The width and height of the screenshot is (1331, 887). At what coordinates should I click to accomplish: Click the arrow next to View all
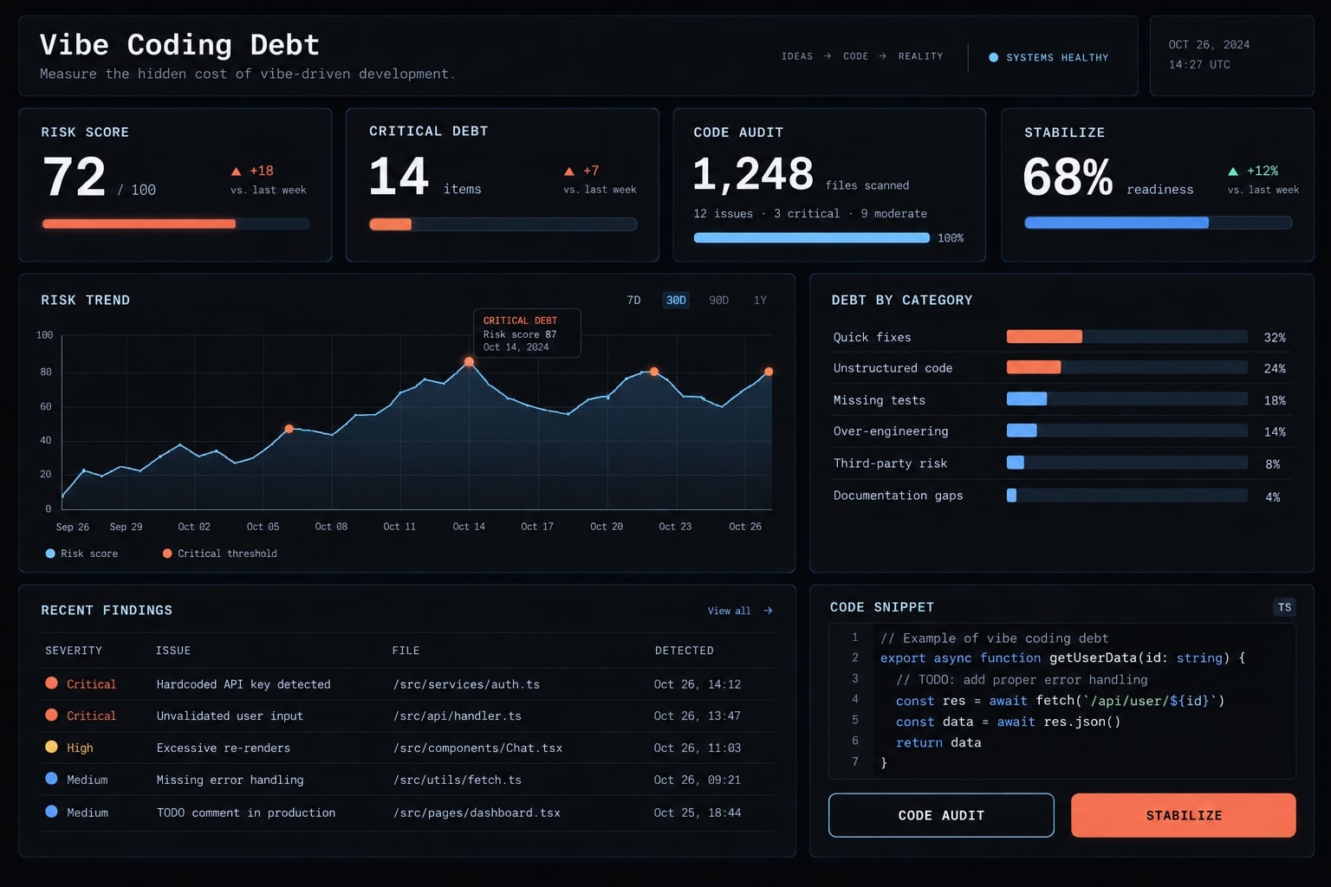tap(768, 611)
